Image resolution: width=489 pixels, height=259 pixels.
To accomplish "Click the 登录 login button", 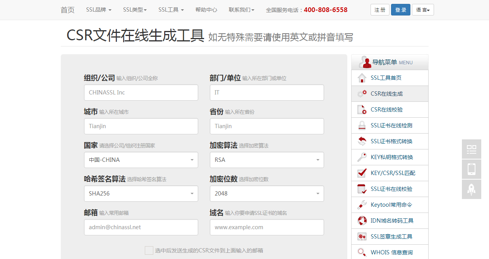I will pos(401,10).
